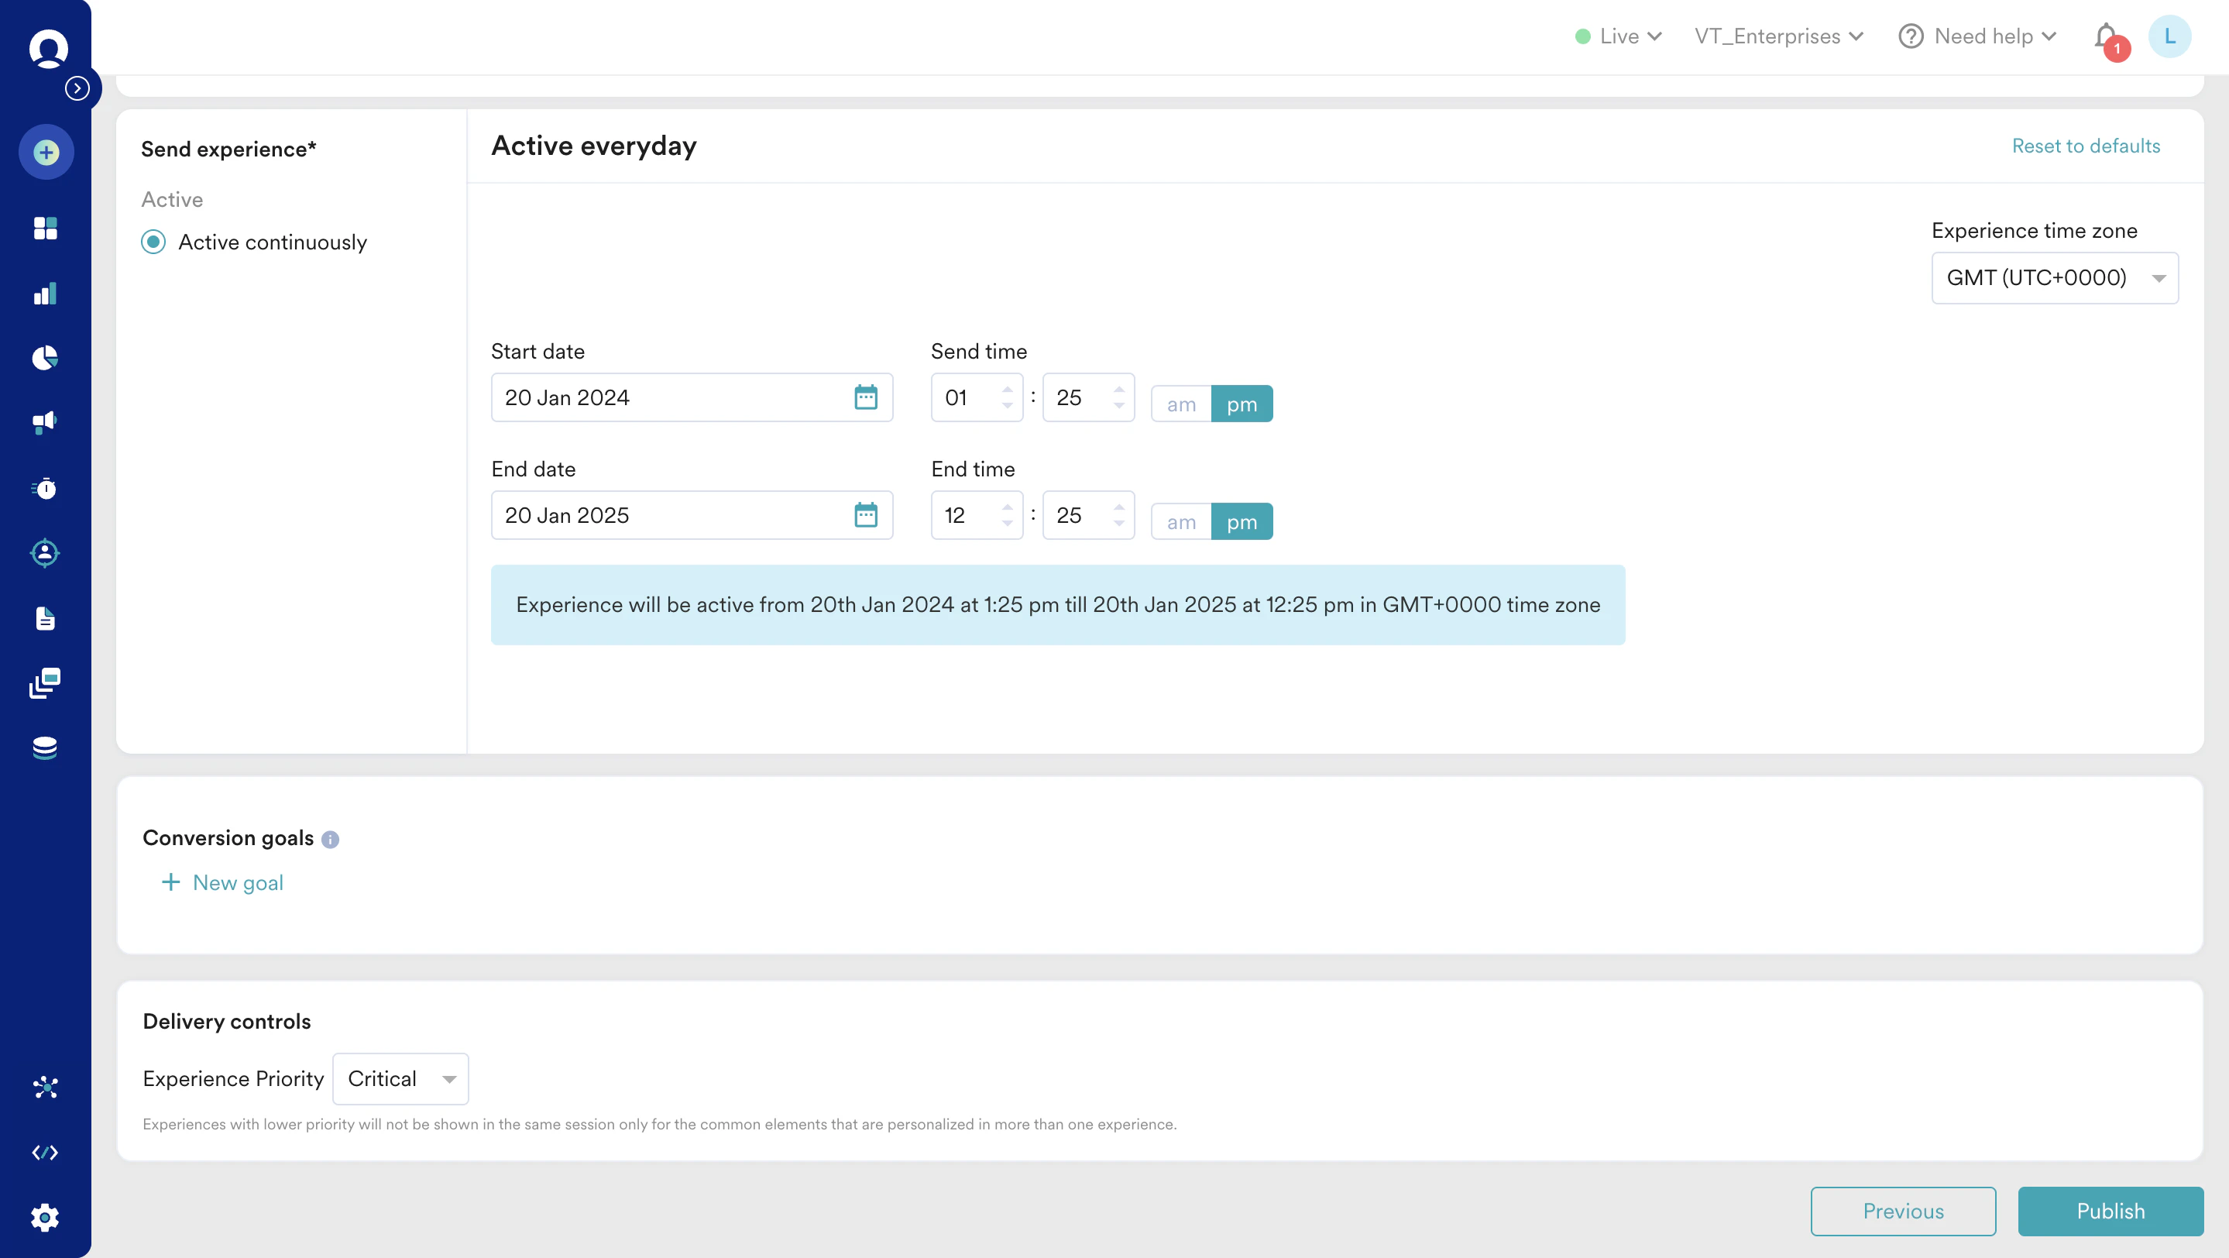Open the Need help menu
The height and width of the screenshot is (1258, 2229).
pyautogui.click(x=1977, y=36)
